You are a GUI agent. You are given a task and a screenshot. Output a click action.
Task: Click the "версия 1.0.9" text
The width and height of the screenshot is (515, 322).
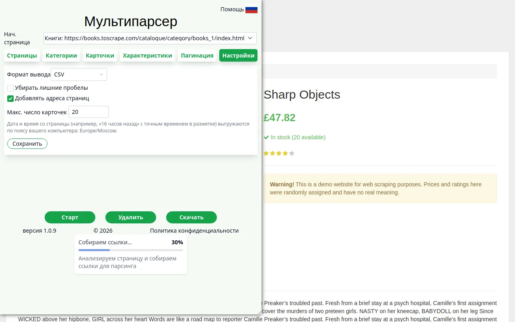(39, 231)
